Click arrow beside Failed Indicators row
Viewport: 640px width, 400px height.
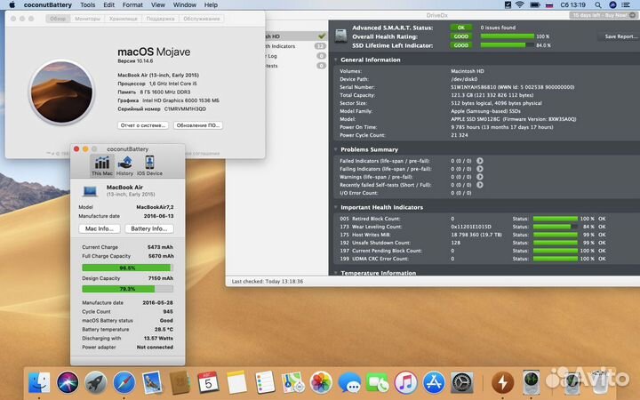click(x=480, y=161)
